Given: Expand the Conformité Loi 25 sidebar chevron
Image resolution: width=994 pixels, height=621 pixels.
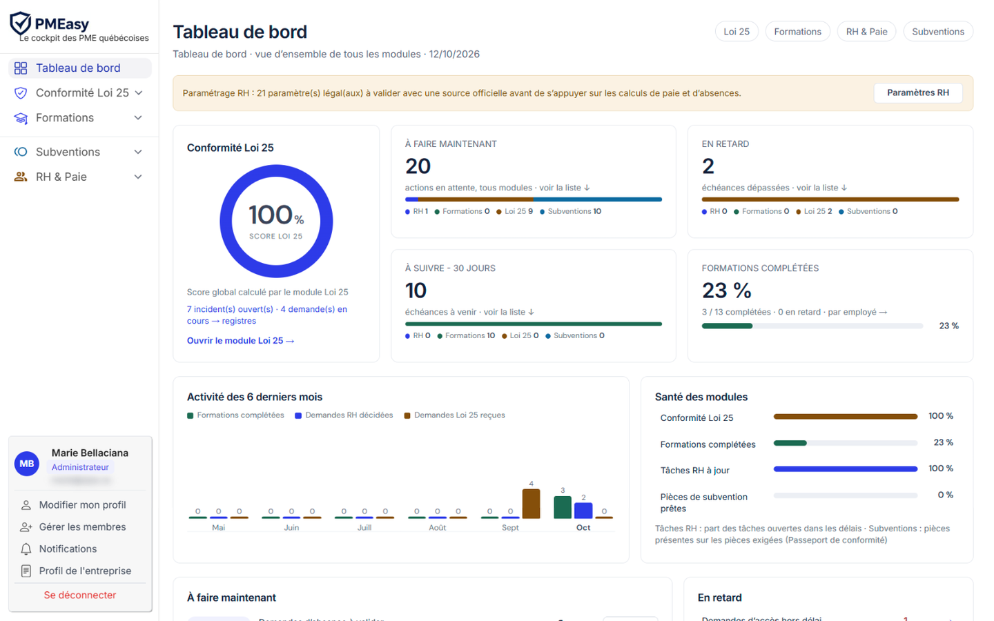Looking at the screenshot, I should [138, 92].
